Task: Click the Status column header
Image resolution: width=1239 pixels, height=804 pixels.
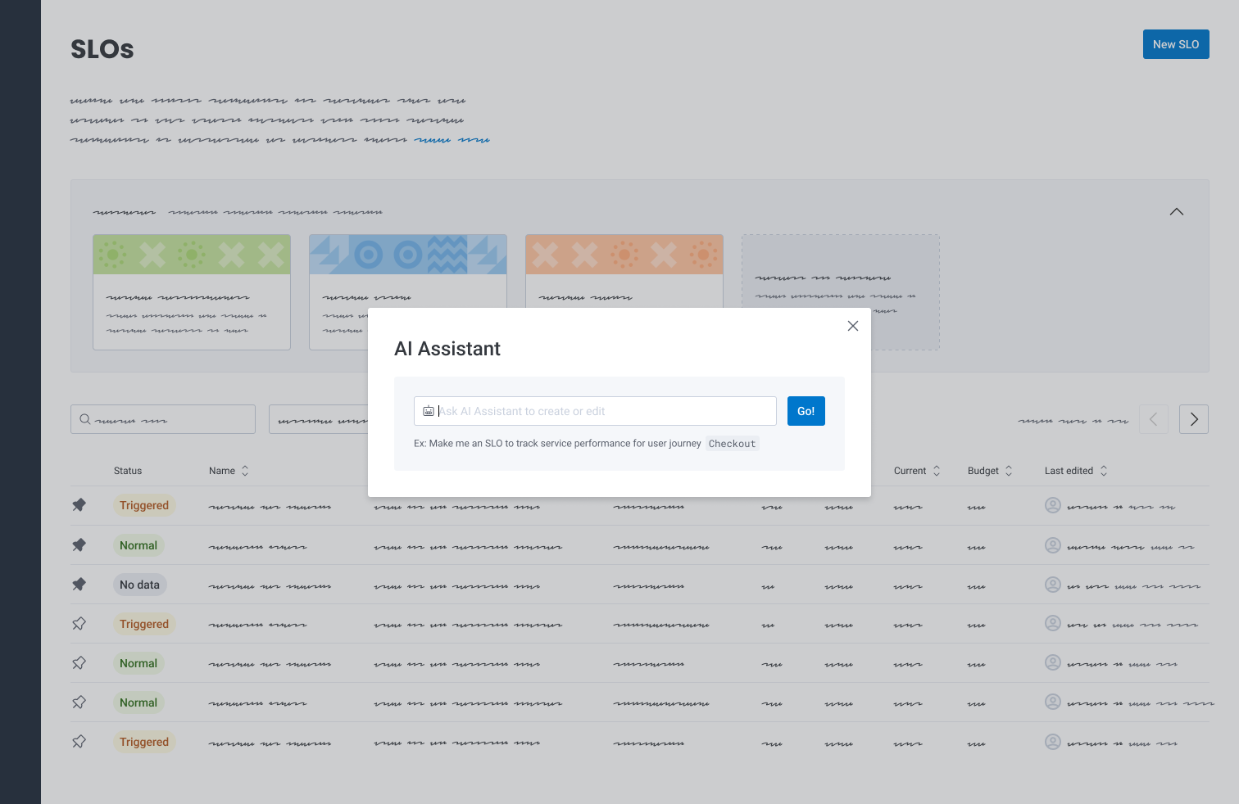Action: pyautogui.click(x=128, y=471)
